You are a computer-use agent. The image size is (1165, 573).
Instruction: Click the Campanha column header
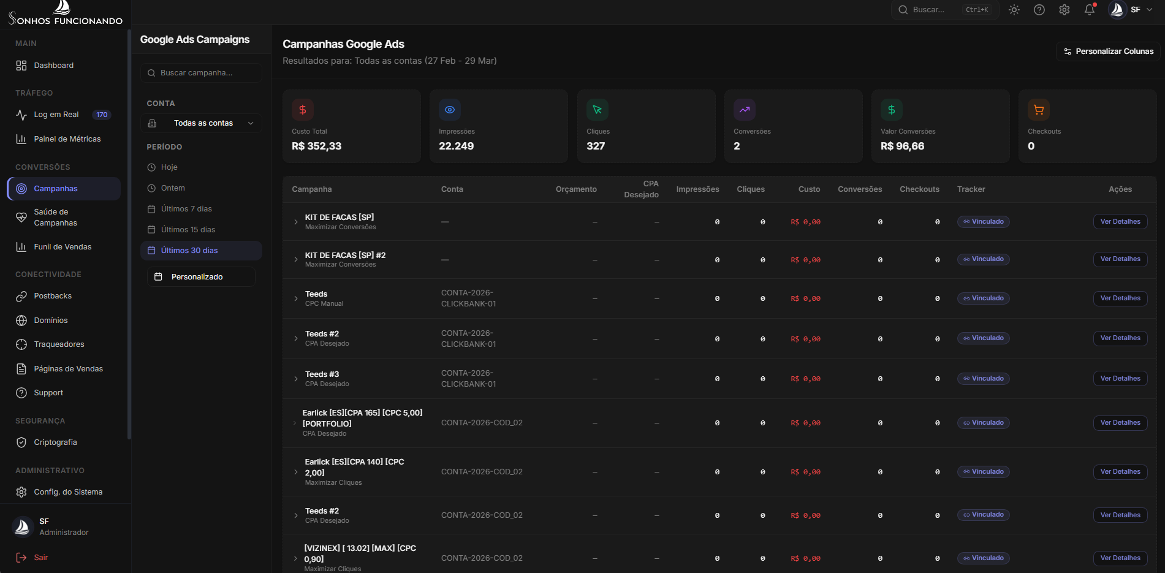click(312, 189)
